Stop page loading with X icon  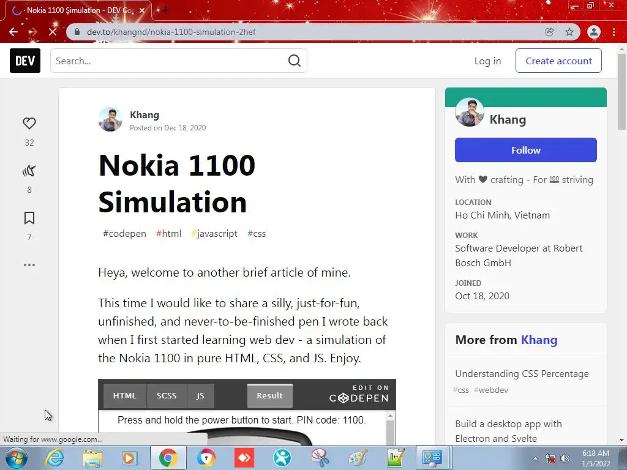pyautogui.click(x=53, y=32)
